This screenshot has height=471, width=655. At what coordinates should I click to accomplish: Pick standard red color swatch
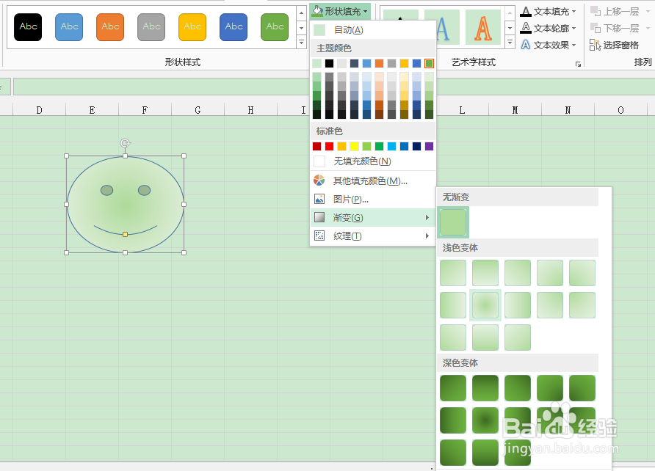(329, 147)
